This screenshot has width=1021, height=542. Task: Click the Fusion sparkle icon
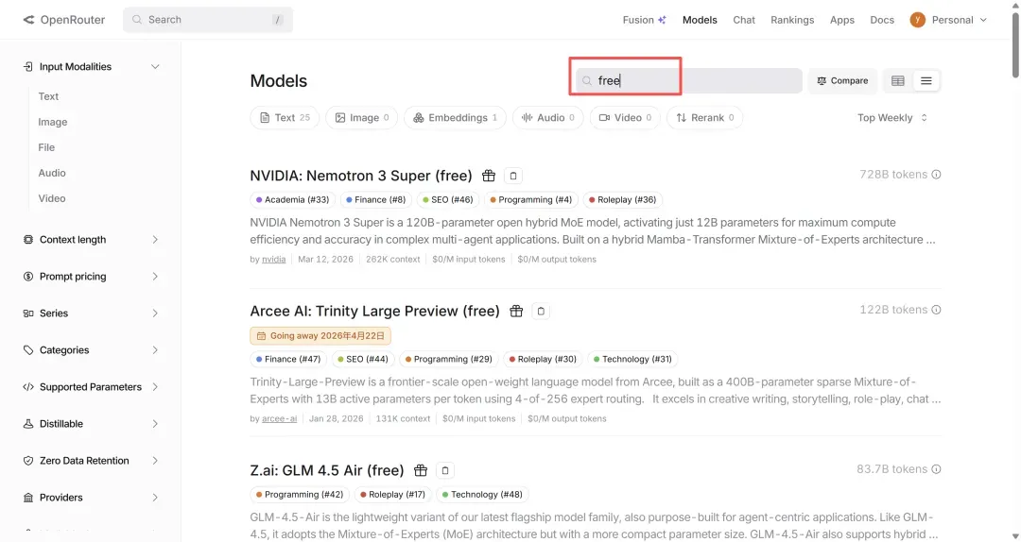click(662, 20)
